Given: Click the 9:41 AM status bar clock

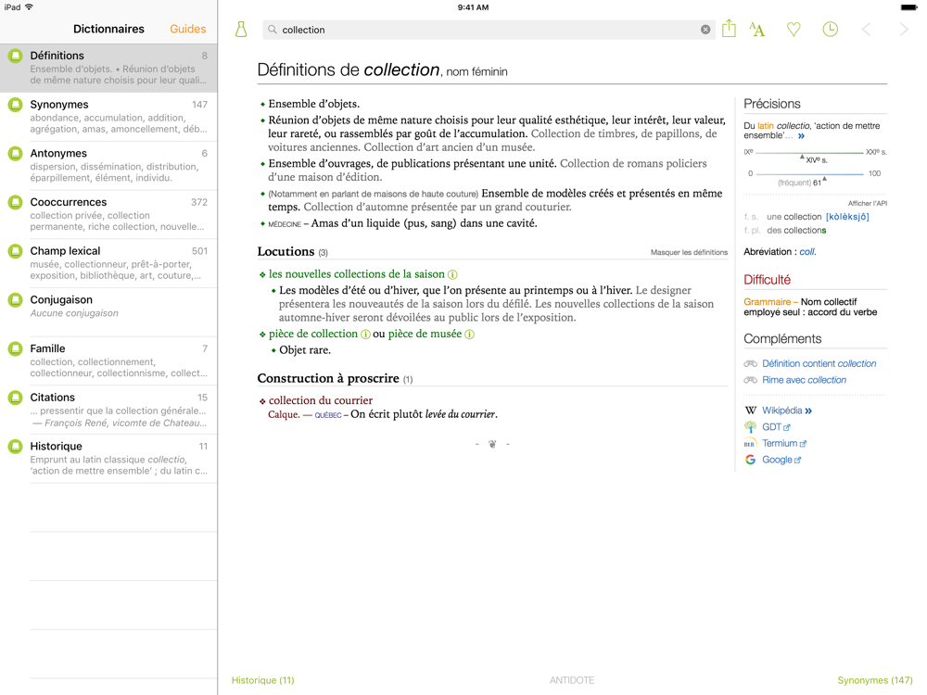Looking at the screenshot, I should pyautogui.click(x=473, y=7).
